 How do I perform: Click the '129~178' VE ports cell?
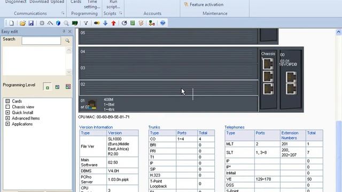(x=267, y=179)
